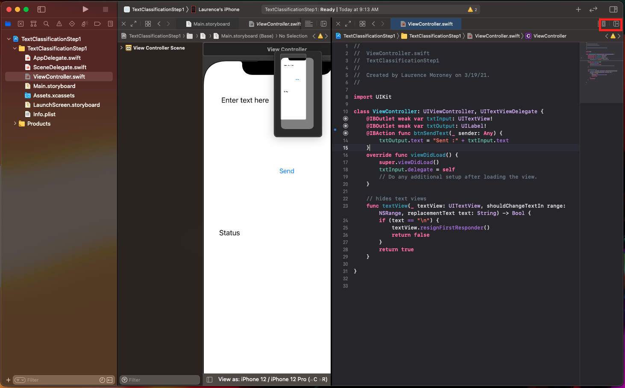Open the Issue navigator warning triangle
625x388 pixels.
pos(59,24)
